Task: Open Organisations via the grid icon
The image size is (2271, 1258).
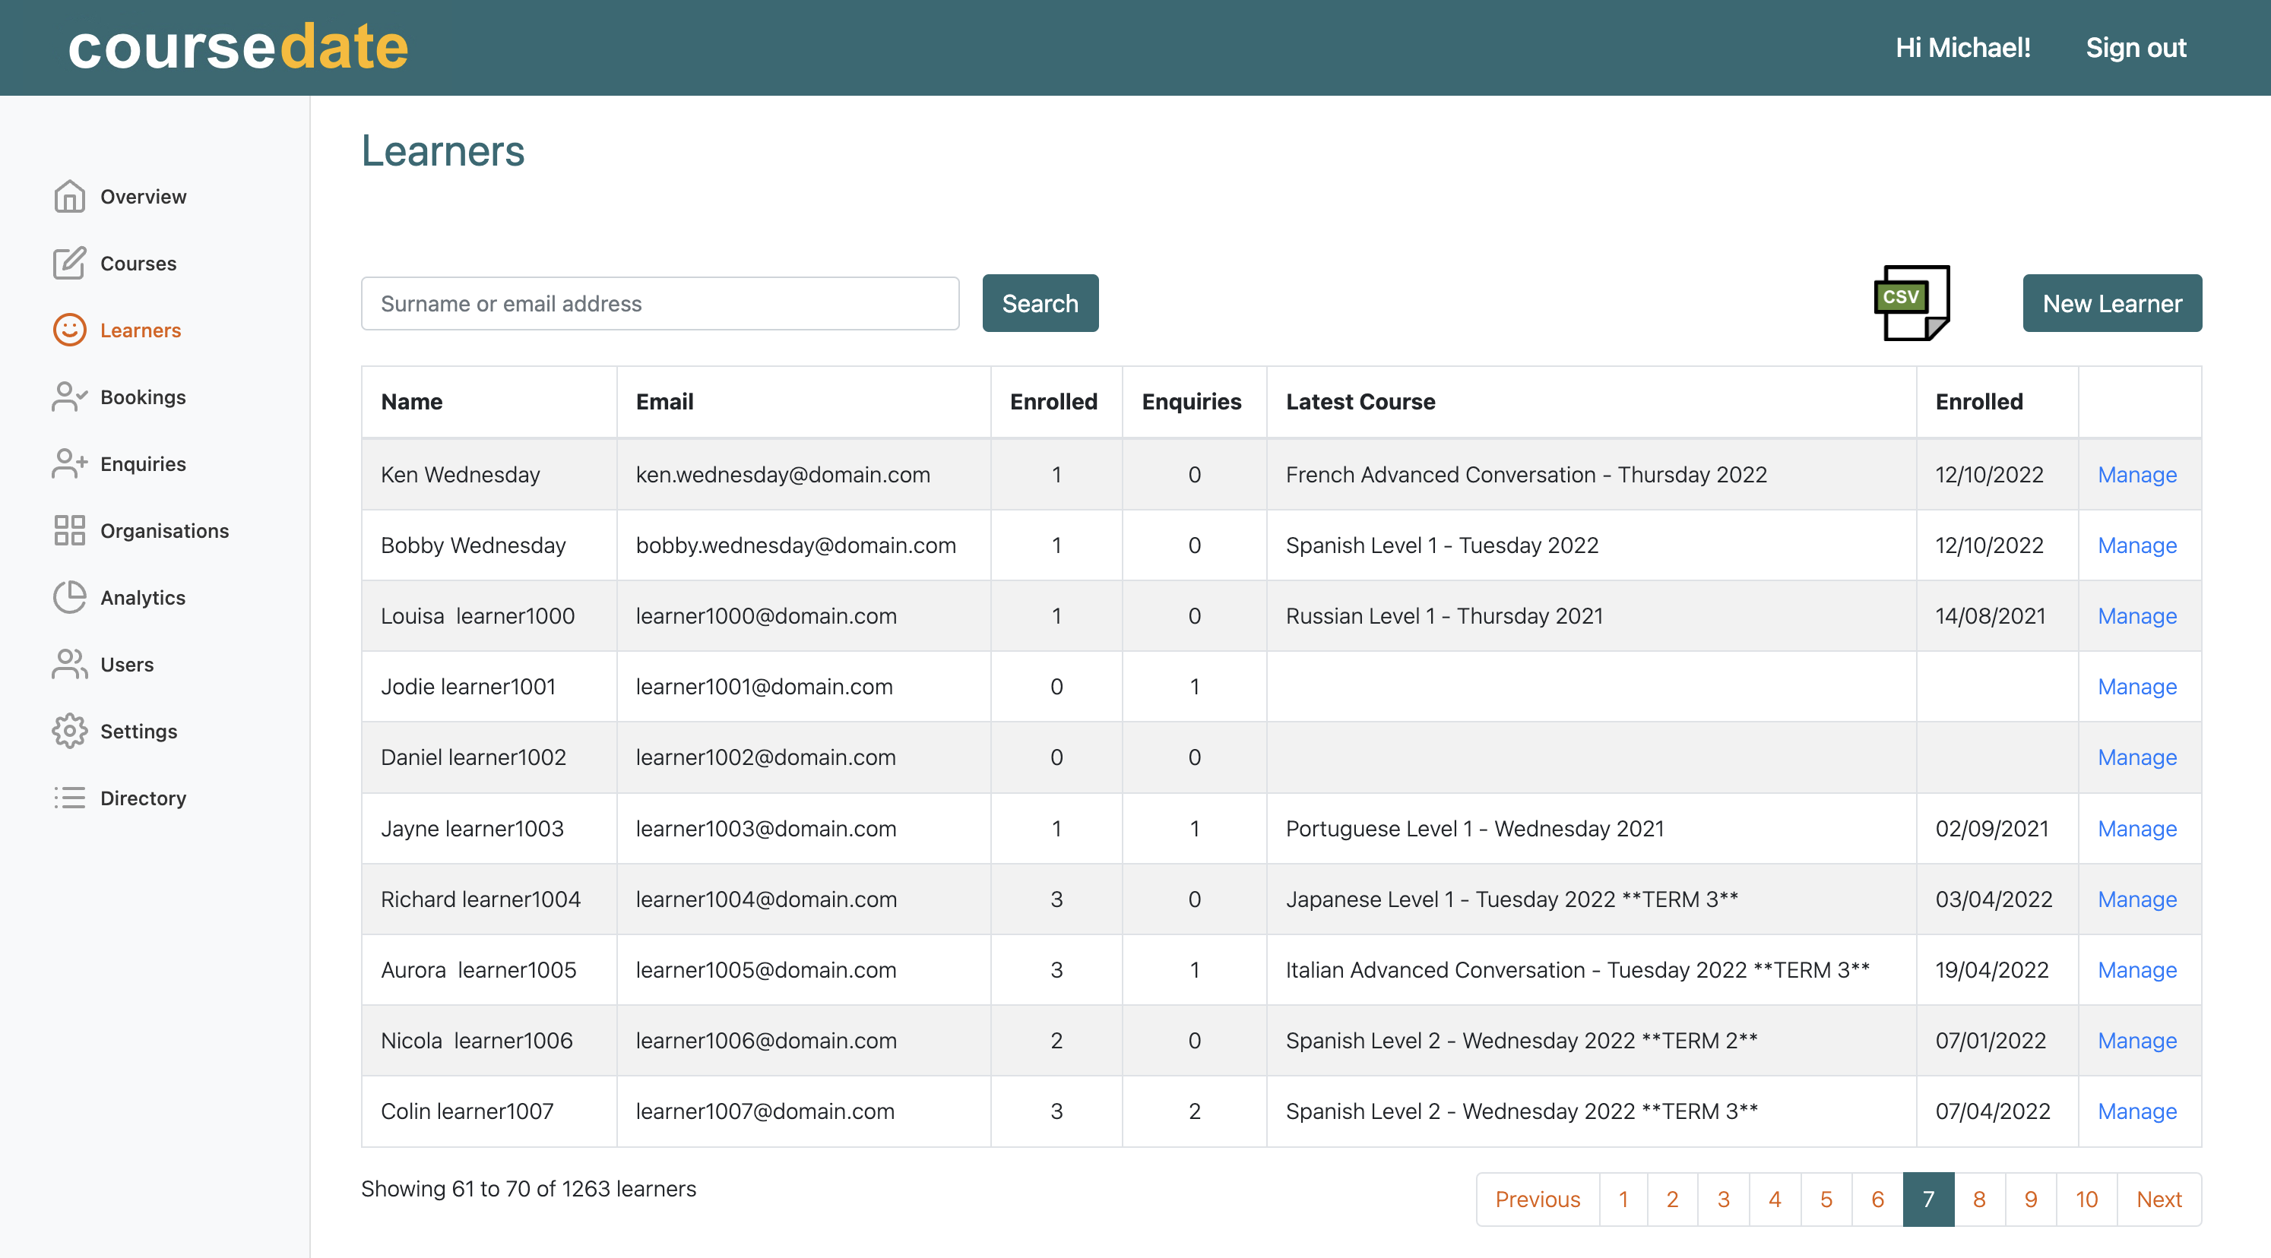Action: click(x=68, y=530)
